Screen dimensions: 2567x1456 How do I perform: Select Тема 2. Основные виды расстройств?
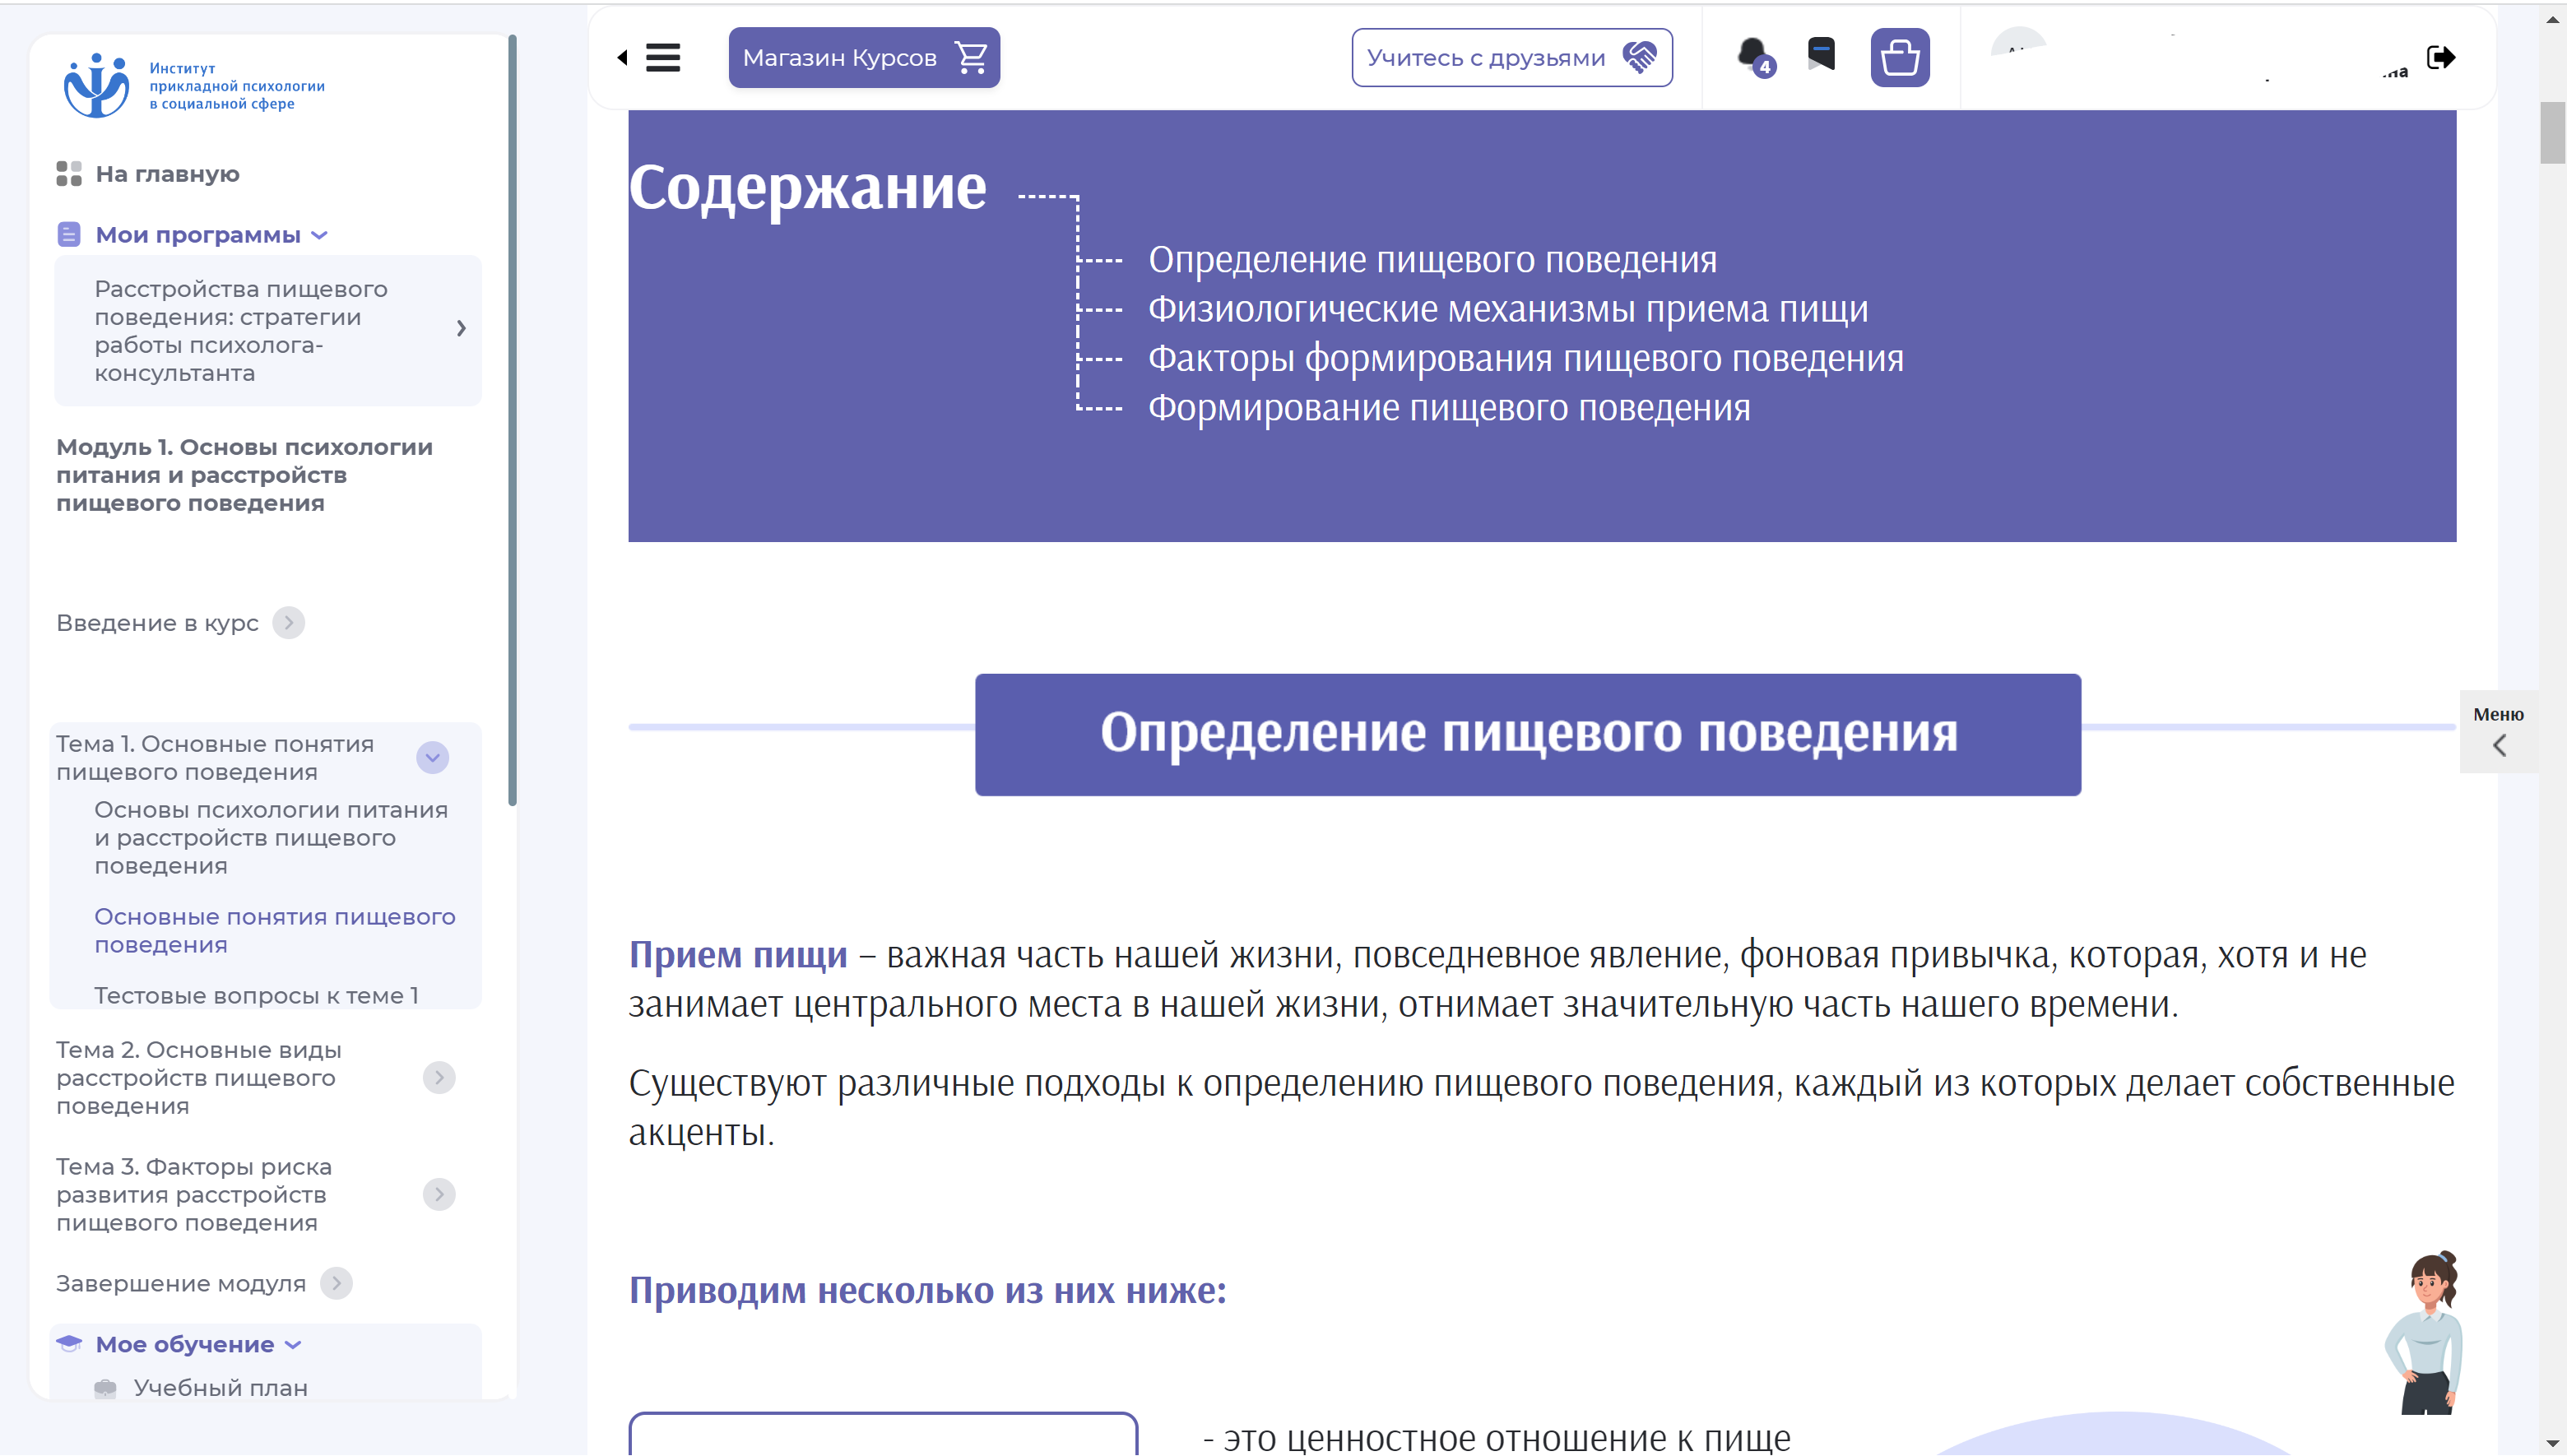tap(199, 1078)
